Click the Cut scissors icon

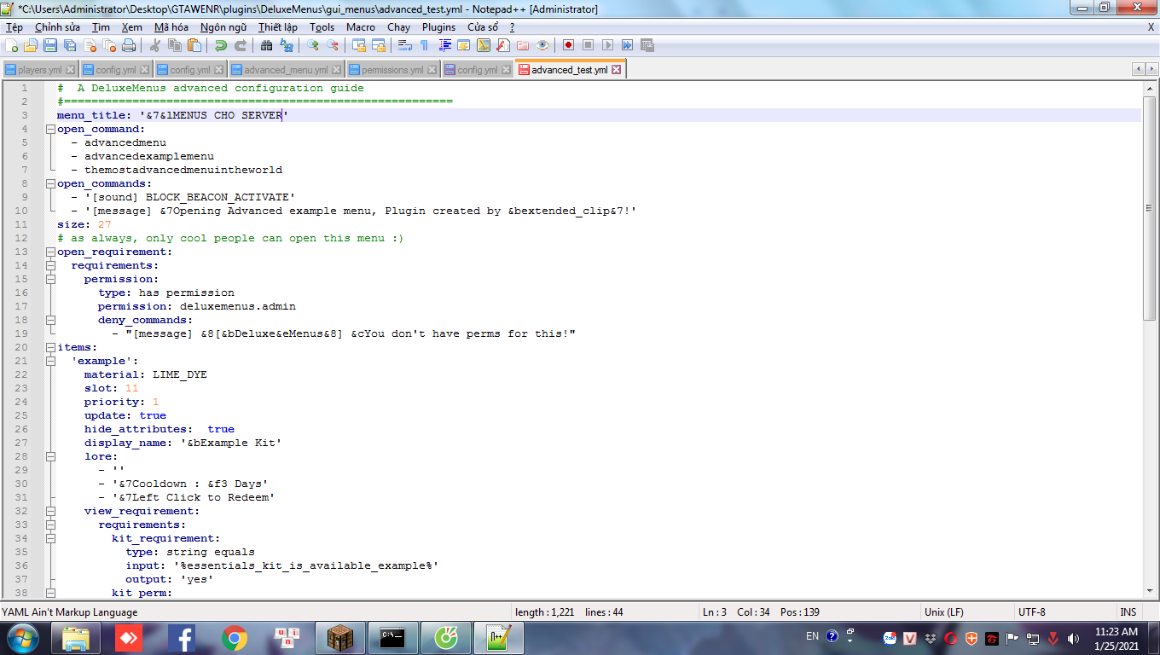[x=155, y=45]
